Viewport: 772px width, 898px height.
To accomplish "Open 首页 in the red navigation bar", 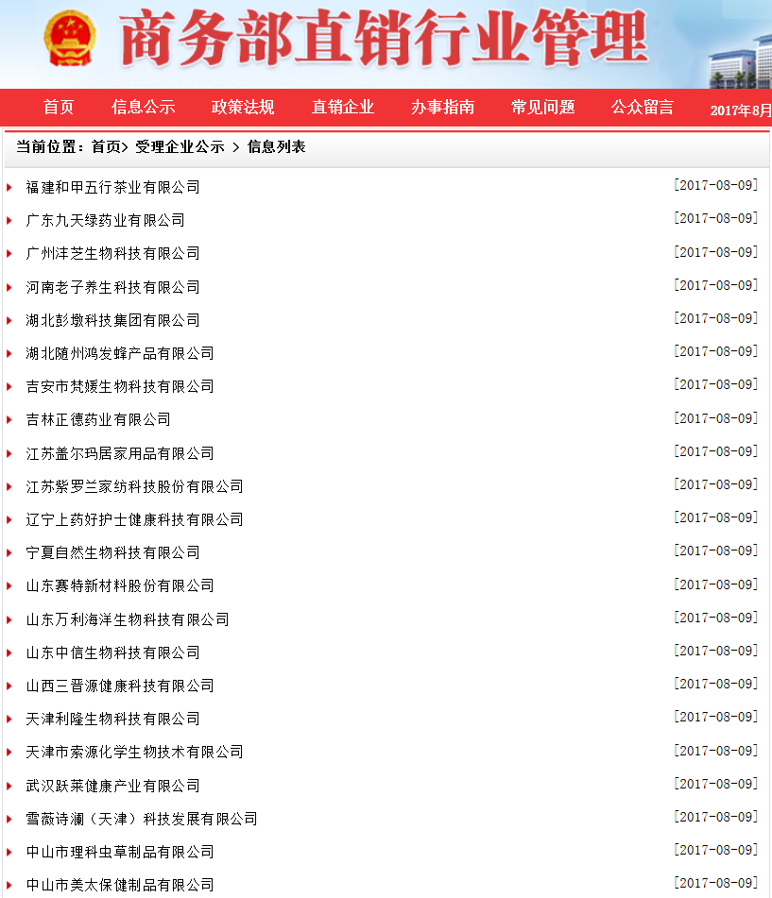I will [x=59, y=108].
